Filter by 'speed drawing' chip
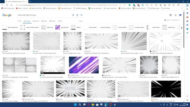 (x=105, y=27)
